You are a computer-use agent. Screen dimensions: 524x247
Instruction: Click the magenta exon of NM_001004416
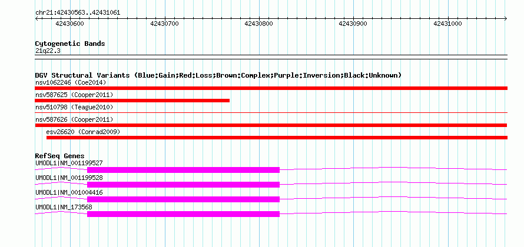tap(183, 199)
